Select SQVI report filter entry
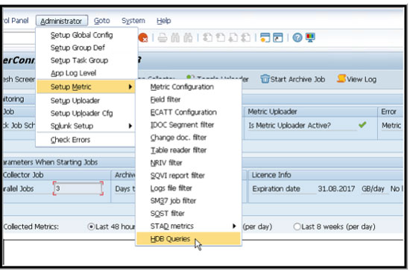The width and height of the screenshot is (410, 271). pyautogui.click(x=189, y=176)
